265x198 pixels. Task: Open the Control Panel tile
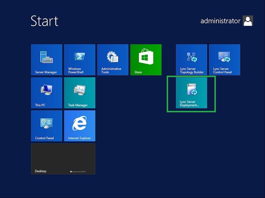(47, 126)
